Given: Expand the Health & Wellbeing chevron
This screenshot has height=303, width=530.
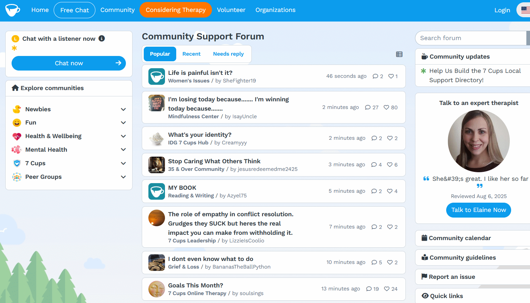Looking at the screenshot, I should 123,136.
